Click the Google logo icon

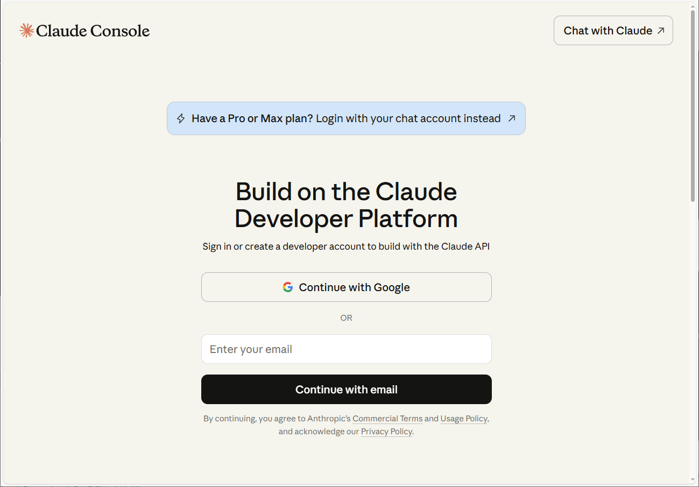point(288,287)
